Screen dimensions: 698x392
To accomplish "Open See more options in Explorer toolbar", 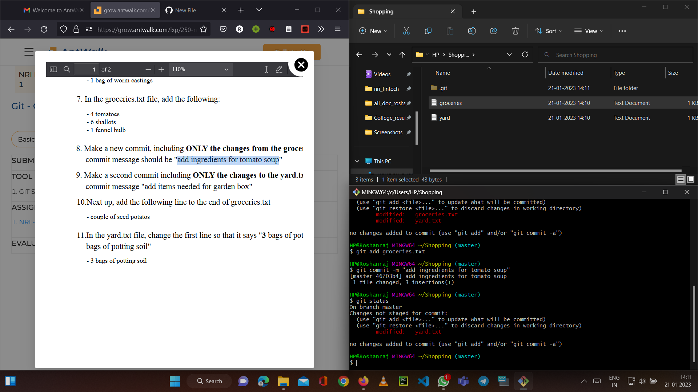I will pyautogui.click(x=622, y=31).
